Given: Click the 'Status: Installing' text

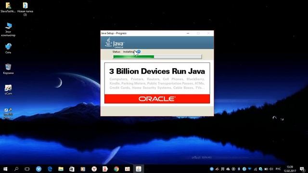Looking at the screenshot, I should tap(124, 52).
